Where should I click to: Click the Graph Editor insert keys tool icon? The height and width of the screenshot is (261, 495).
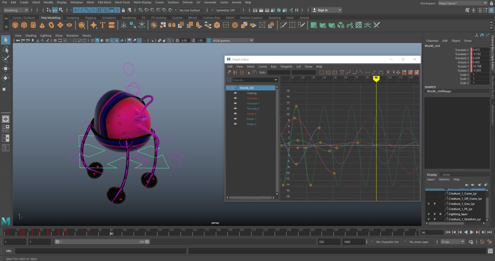pos(235,72)
